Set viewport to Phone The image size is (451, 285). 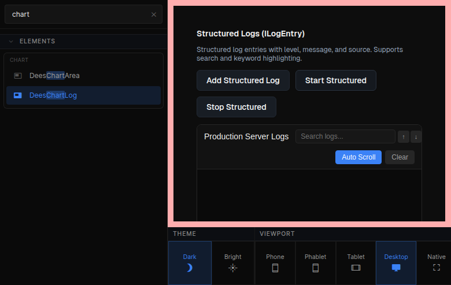point(275,262)
